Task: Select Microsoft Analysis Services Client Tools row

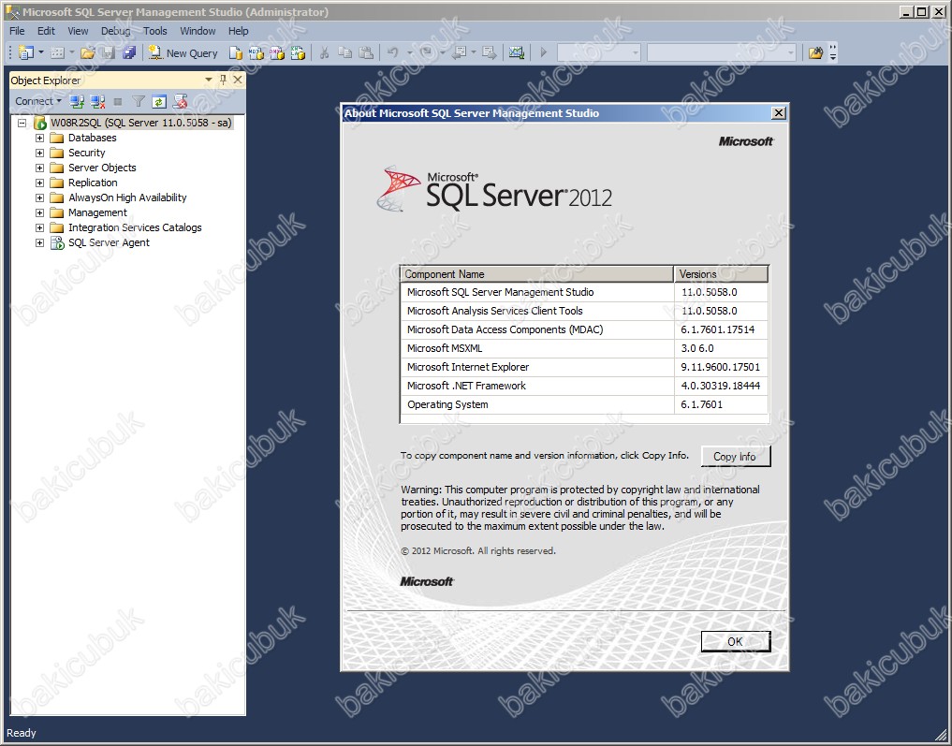Action: 584,312
